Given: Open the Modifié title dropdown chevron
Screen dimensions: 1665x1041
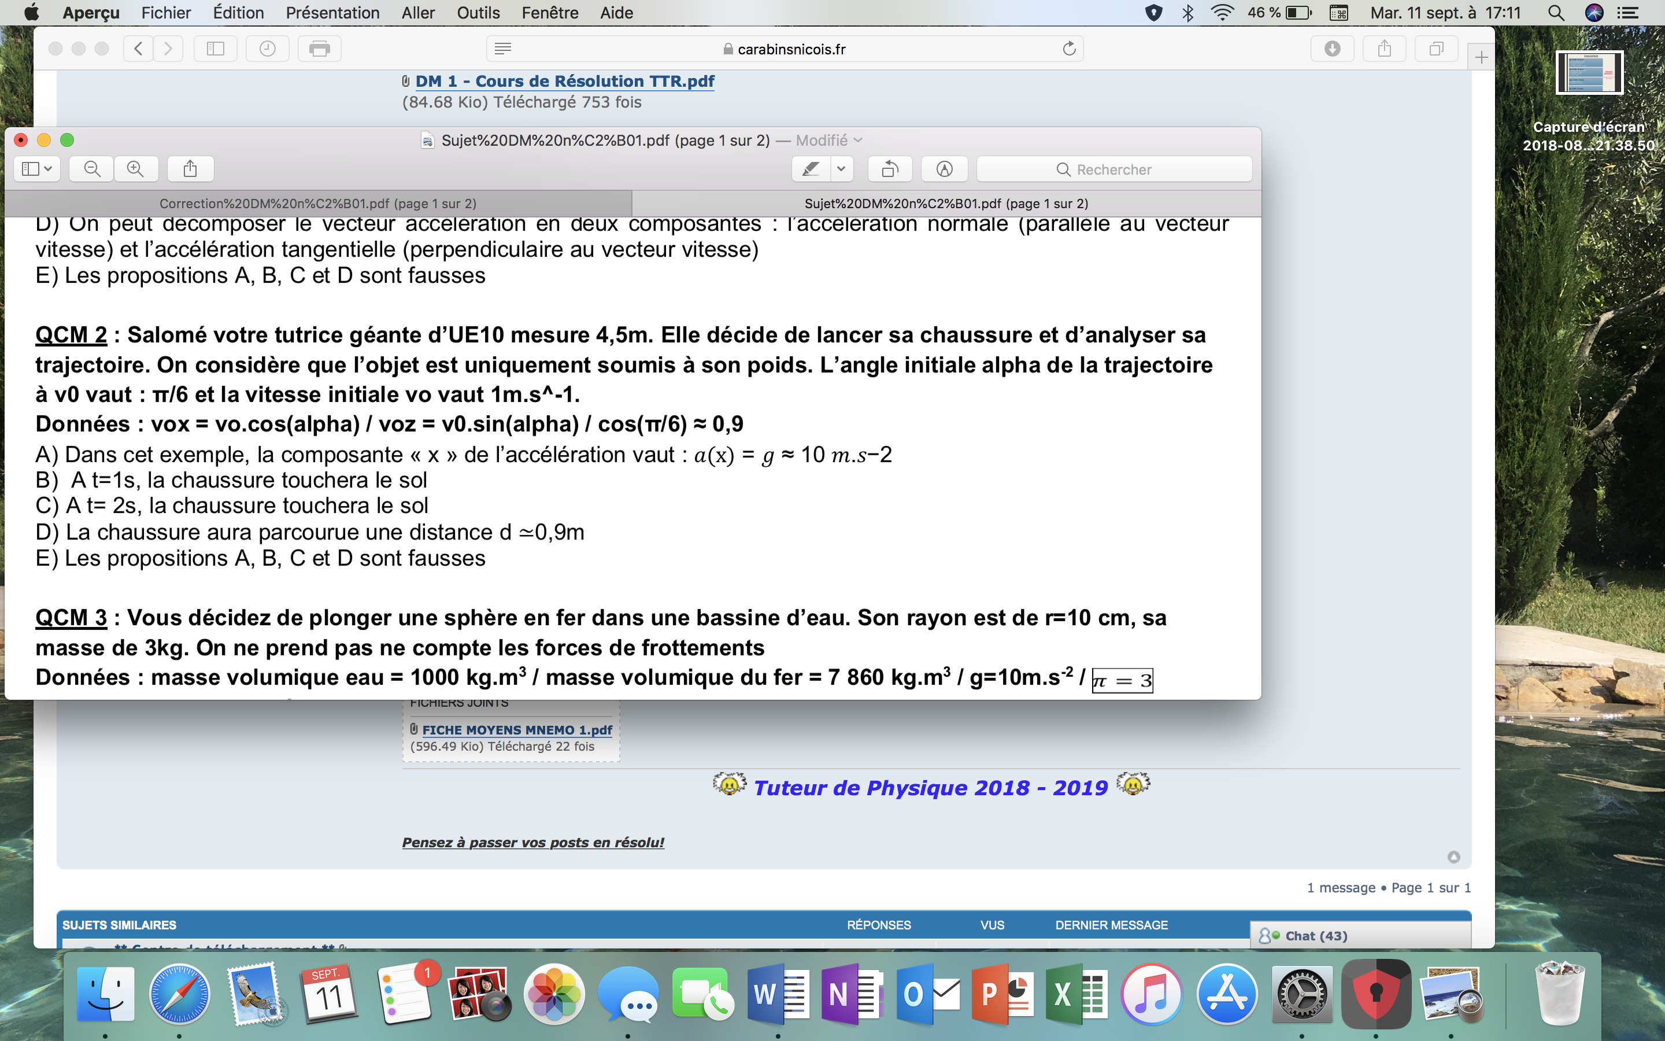Looking at the screenshot, I should (x=858, y=141).
